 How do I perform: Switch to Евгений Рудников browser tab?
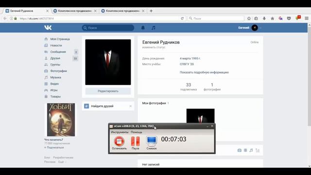point(27,11)
